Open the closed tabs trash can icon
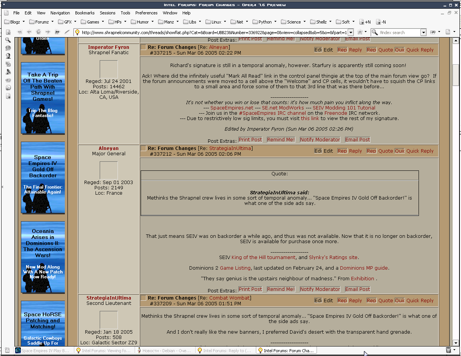This screenshot has height=356, width=461. [448, 350]
